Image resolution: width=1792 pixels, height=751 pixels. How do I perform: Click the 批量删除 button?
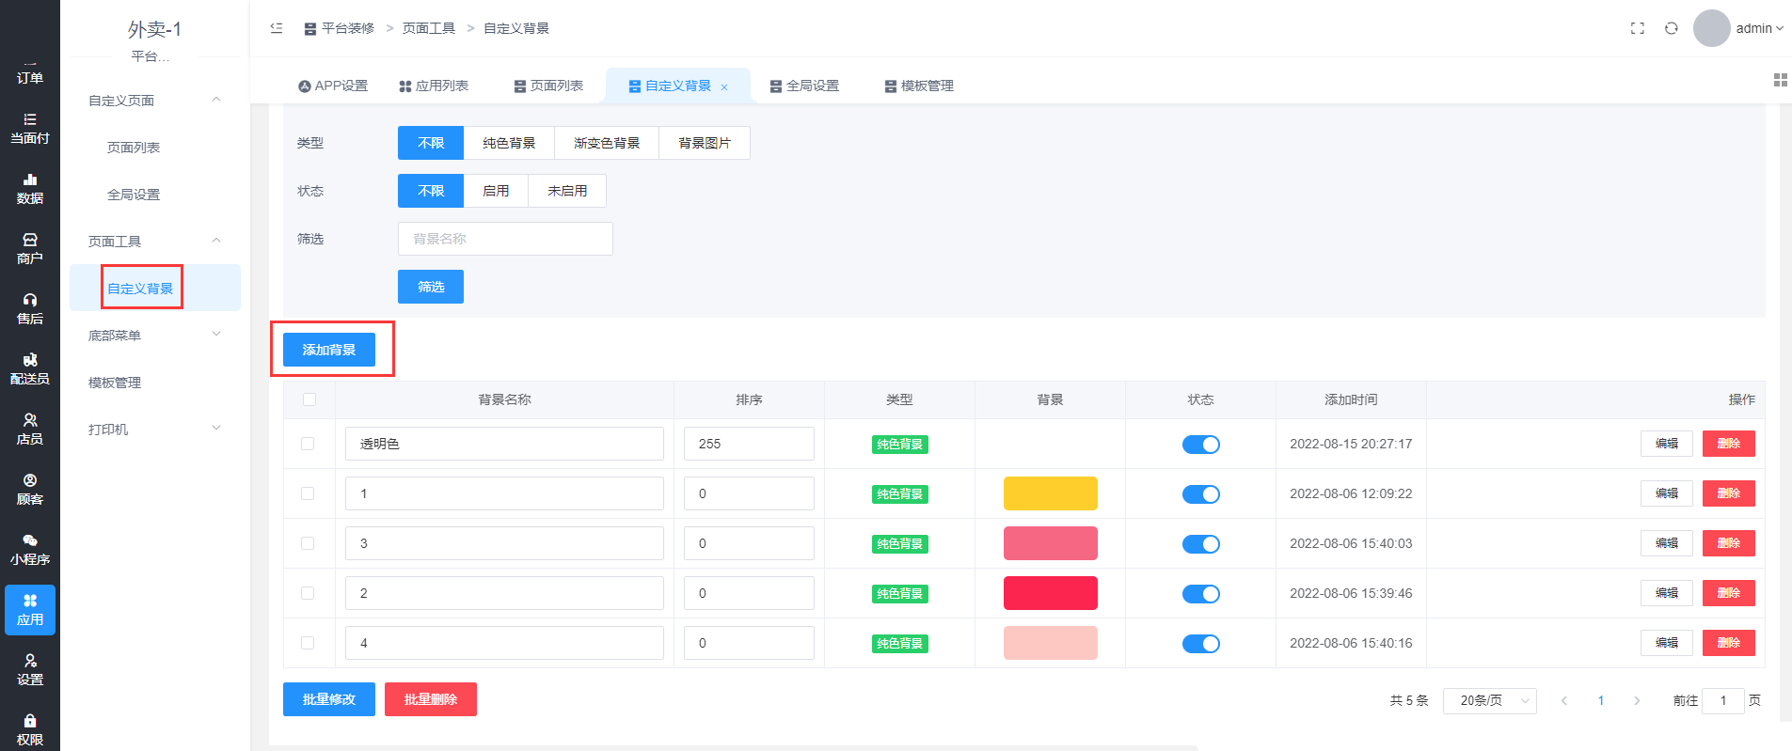pyautogui.click(x=431, y=699)
